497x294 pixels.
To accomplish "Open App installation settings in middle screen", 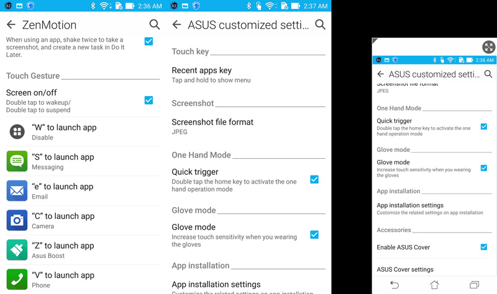I will (x=216, y=285).
